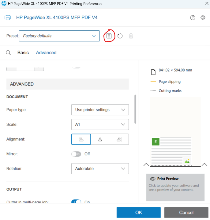210x220 pixels.
Task: Click the OK button
Action: pos(139,212)
